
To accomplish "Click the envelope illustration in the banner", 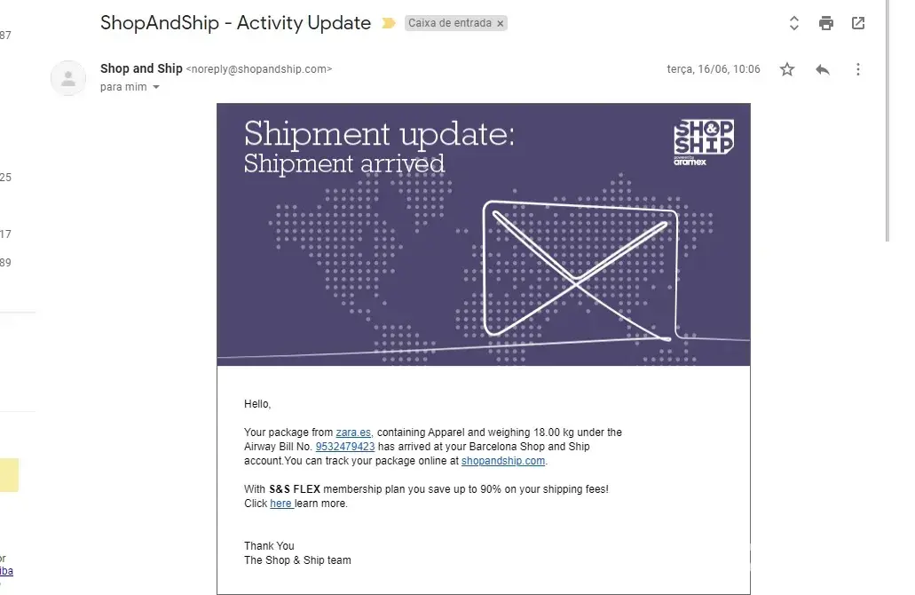I will pyautogui.click(x=579, y=269).
